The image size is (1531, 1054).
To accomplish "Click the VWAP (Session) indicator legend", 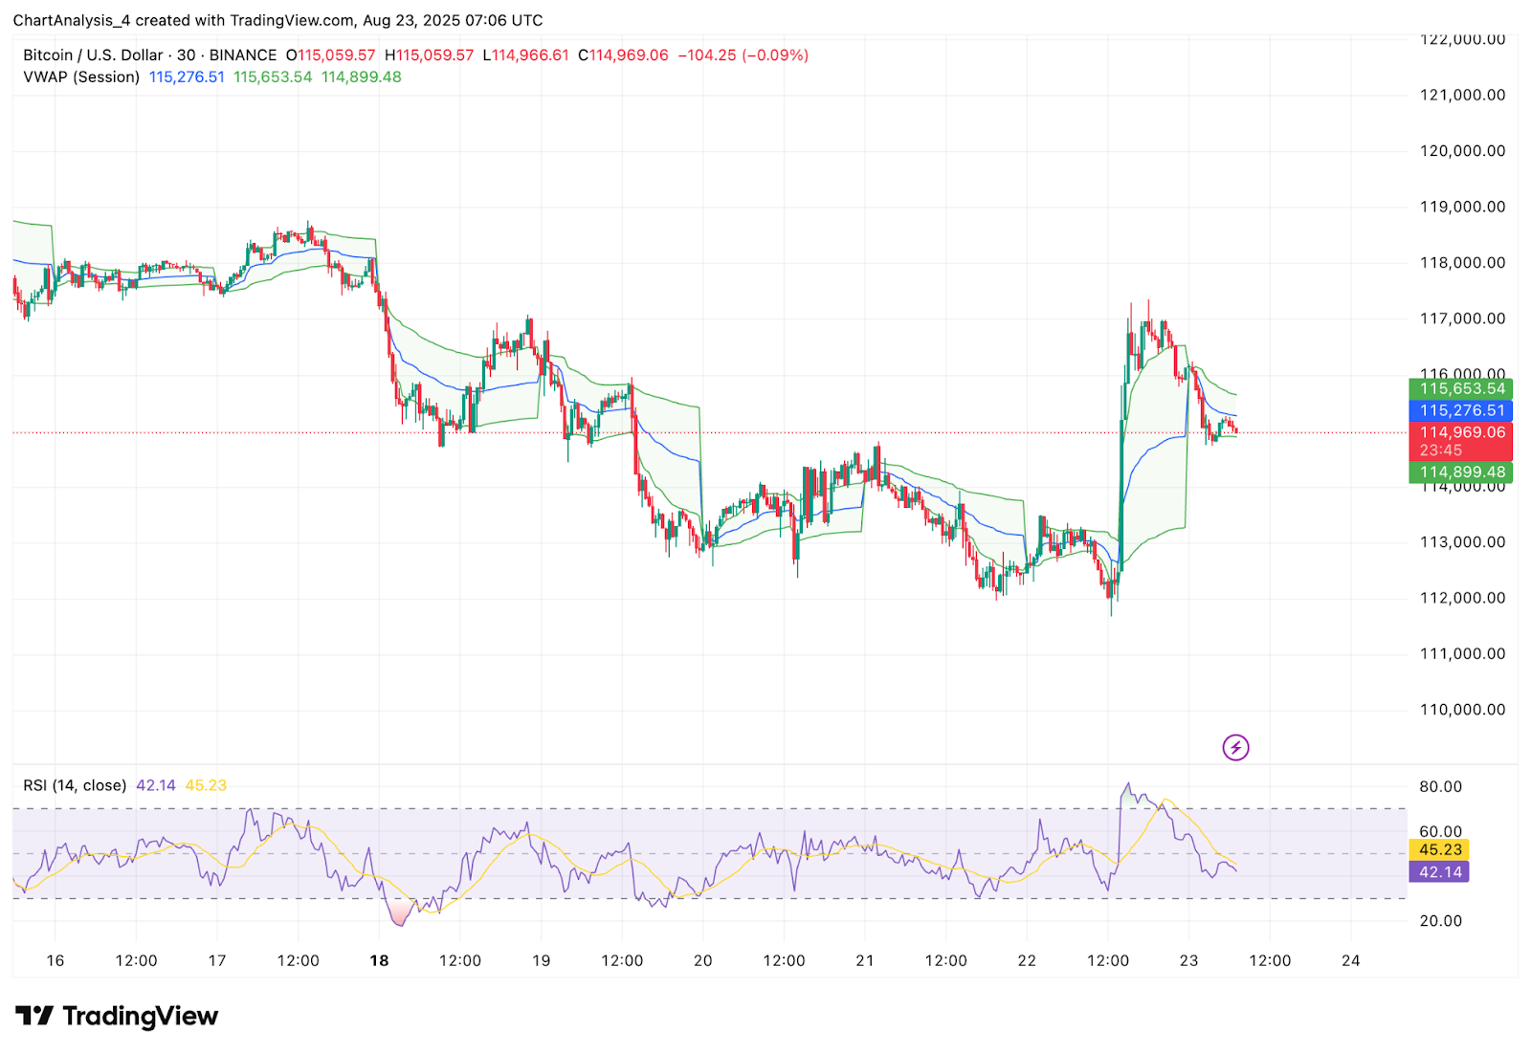I will [x=81, y=77].
